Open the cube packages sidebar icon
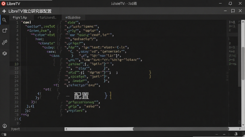This screenshot has width=245, height=137. pos(5,54)
